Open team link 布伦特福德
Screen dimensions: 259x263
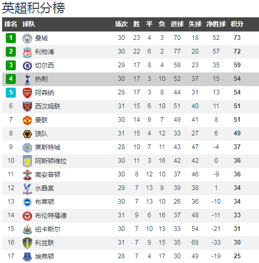[x=51, y=216]
